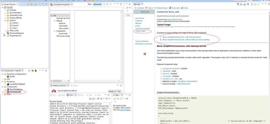Click Generate Processor Expert Code icon

pos(32,71)
